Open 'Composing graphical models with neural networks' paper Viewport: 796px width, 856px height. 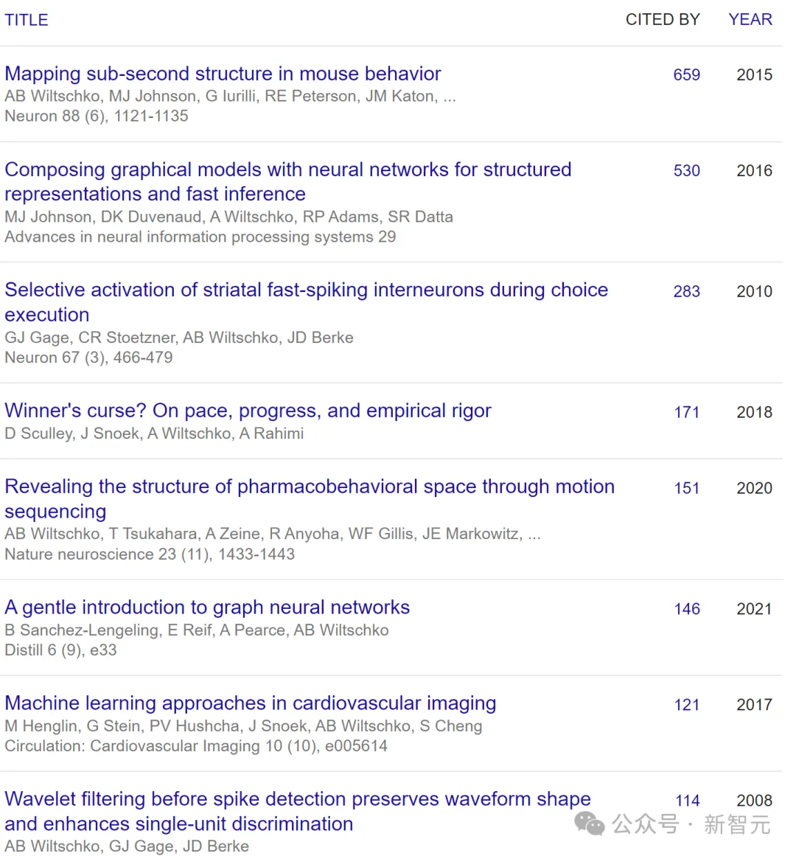click(x=287, y=170)
